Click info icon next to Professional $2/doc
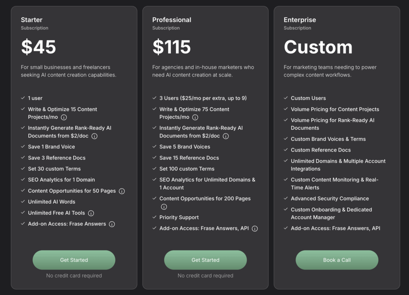 [x=226, y=136]
